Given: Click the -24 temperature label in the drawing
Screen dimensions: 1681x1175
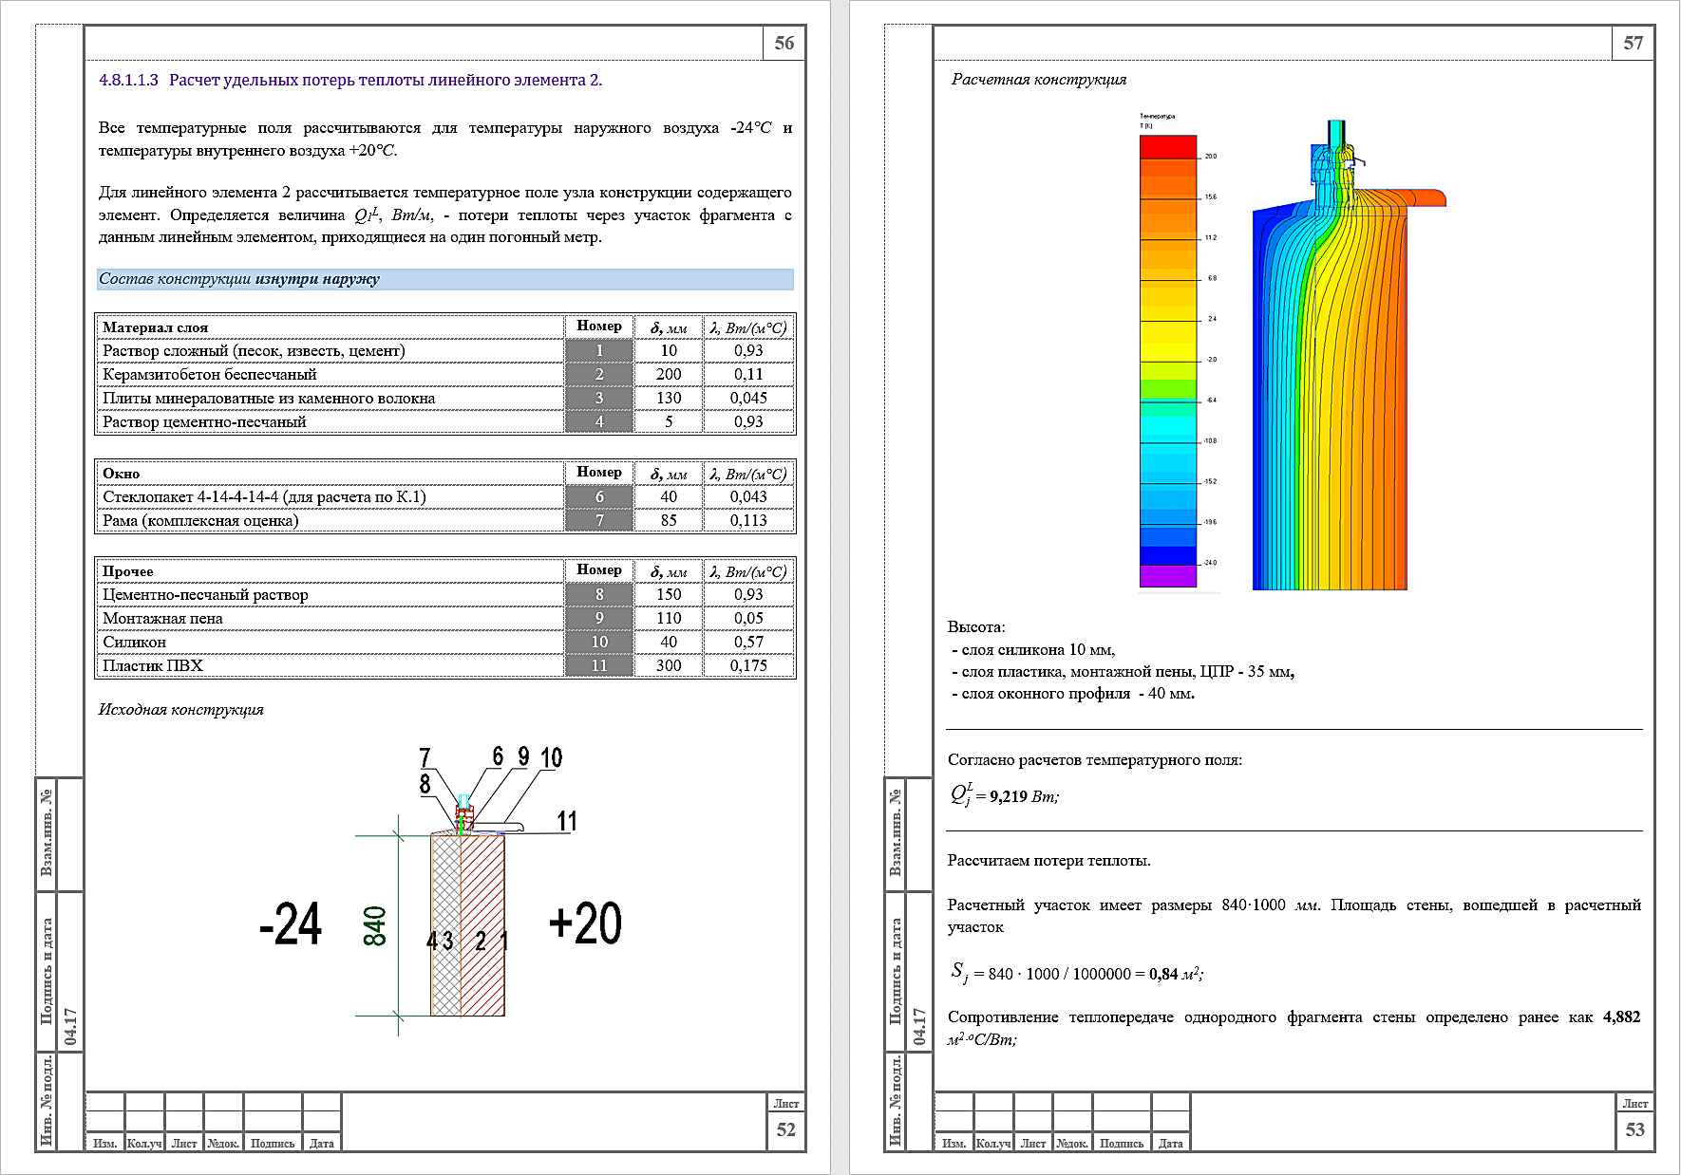Looking at the screenshot, I should point(291,923).
